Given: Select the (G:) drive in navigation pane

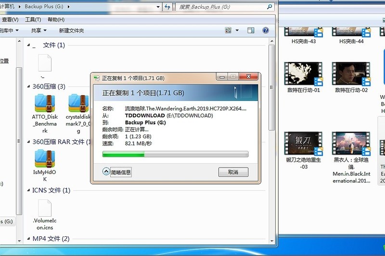Looking at the screenshot, I should (x=7, y=221).
